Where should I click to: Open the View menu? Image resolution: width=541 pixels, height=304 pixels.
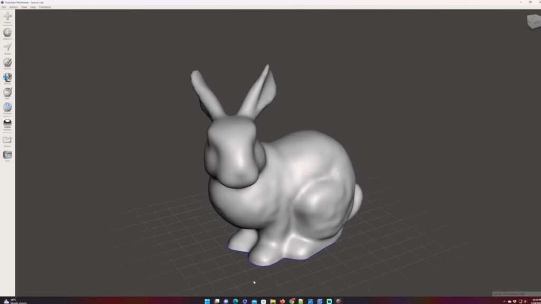point(24,7)
